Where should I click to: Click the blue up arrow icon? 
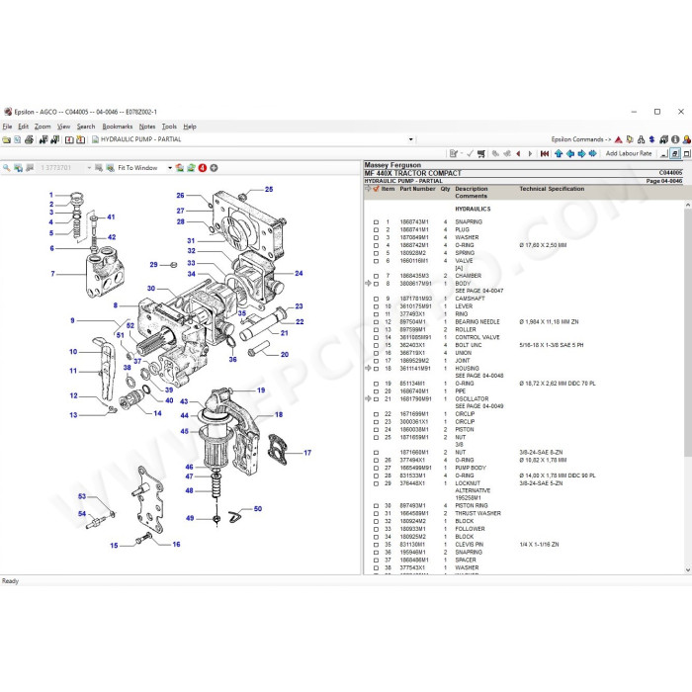[x=559, y=153]
